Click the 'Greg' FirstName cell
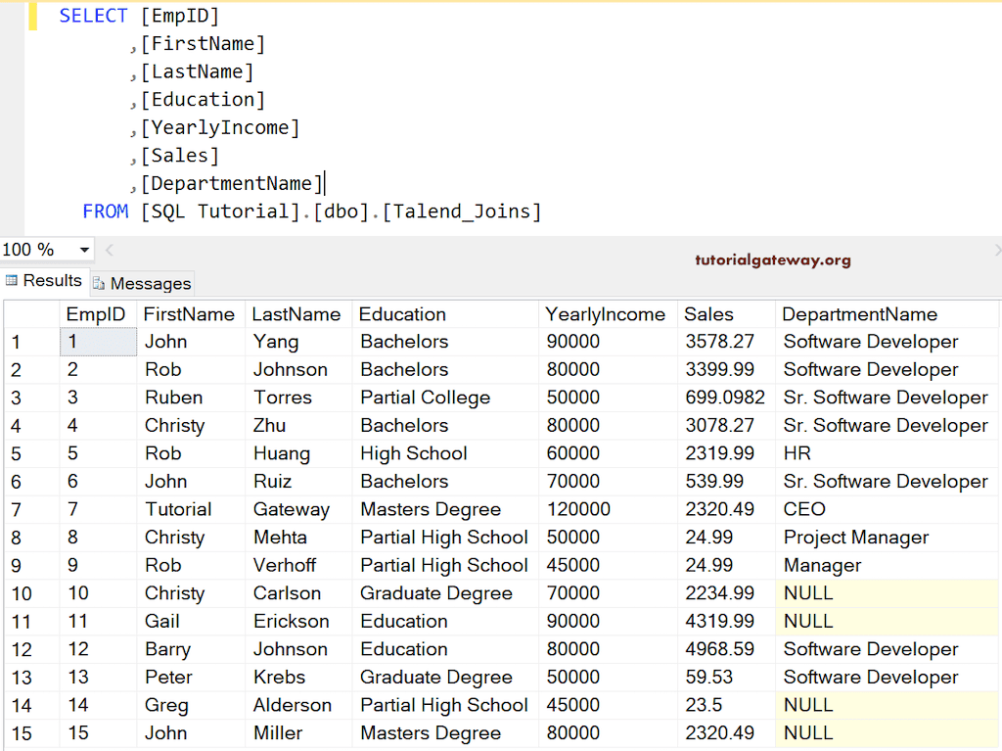 191,705
